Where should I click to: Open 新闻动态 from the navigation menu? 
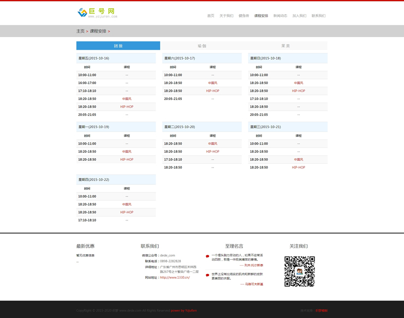coord(280,16)
